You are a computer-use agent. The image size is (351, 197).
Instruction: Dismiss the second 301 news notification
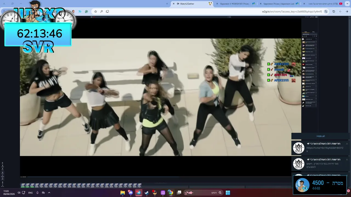pos(347,160)
